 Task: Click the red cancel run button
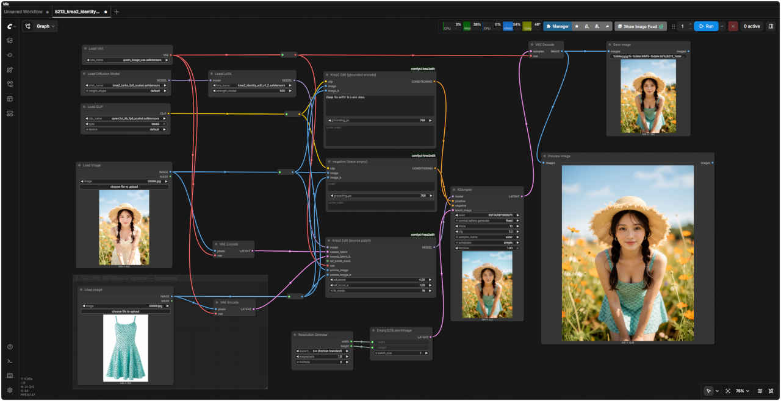pos(733,26)
